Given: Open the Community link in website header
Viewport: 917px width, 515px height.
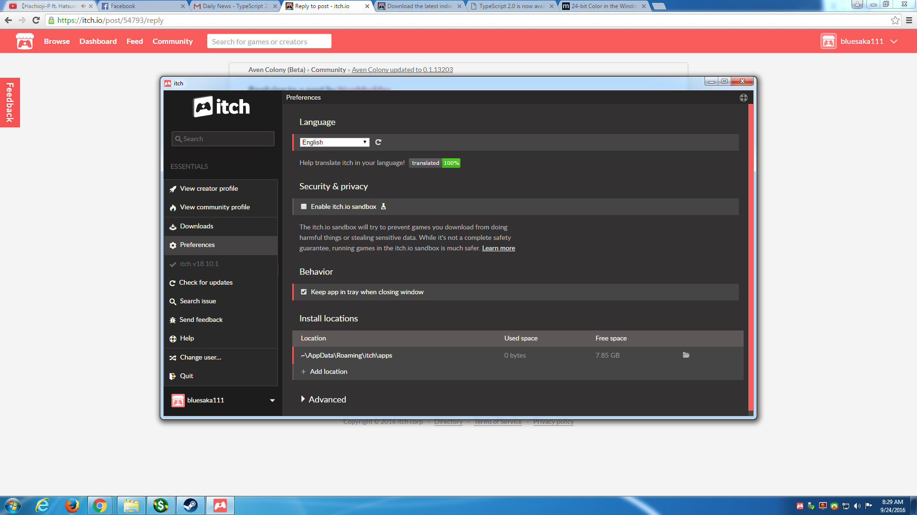Looking at the screenshot, I should [x=172, y=41].
